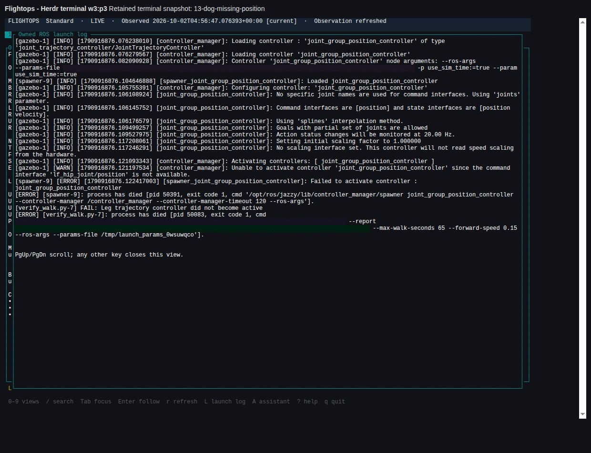Click the '--max-walk-seconds 65 --forward-speed 0.15' text

coord(445,228)
